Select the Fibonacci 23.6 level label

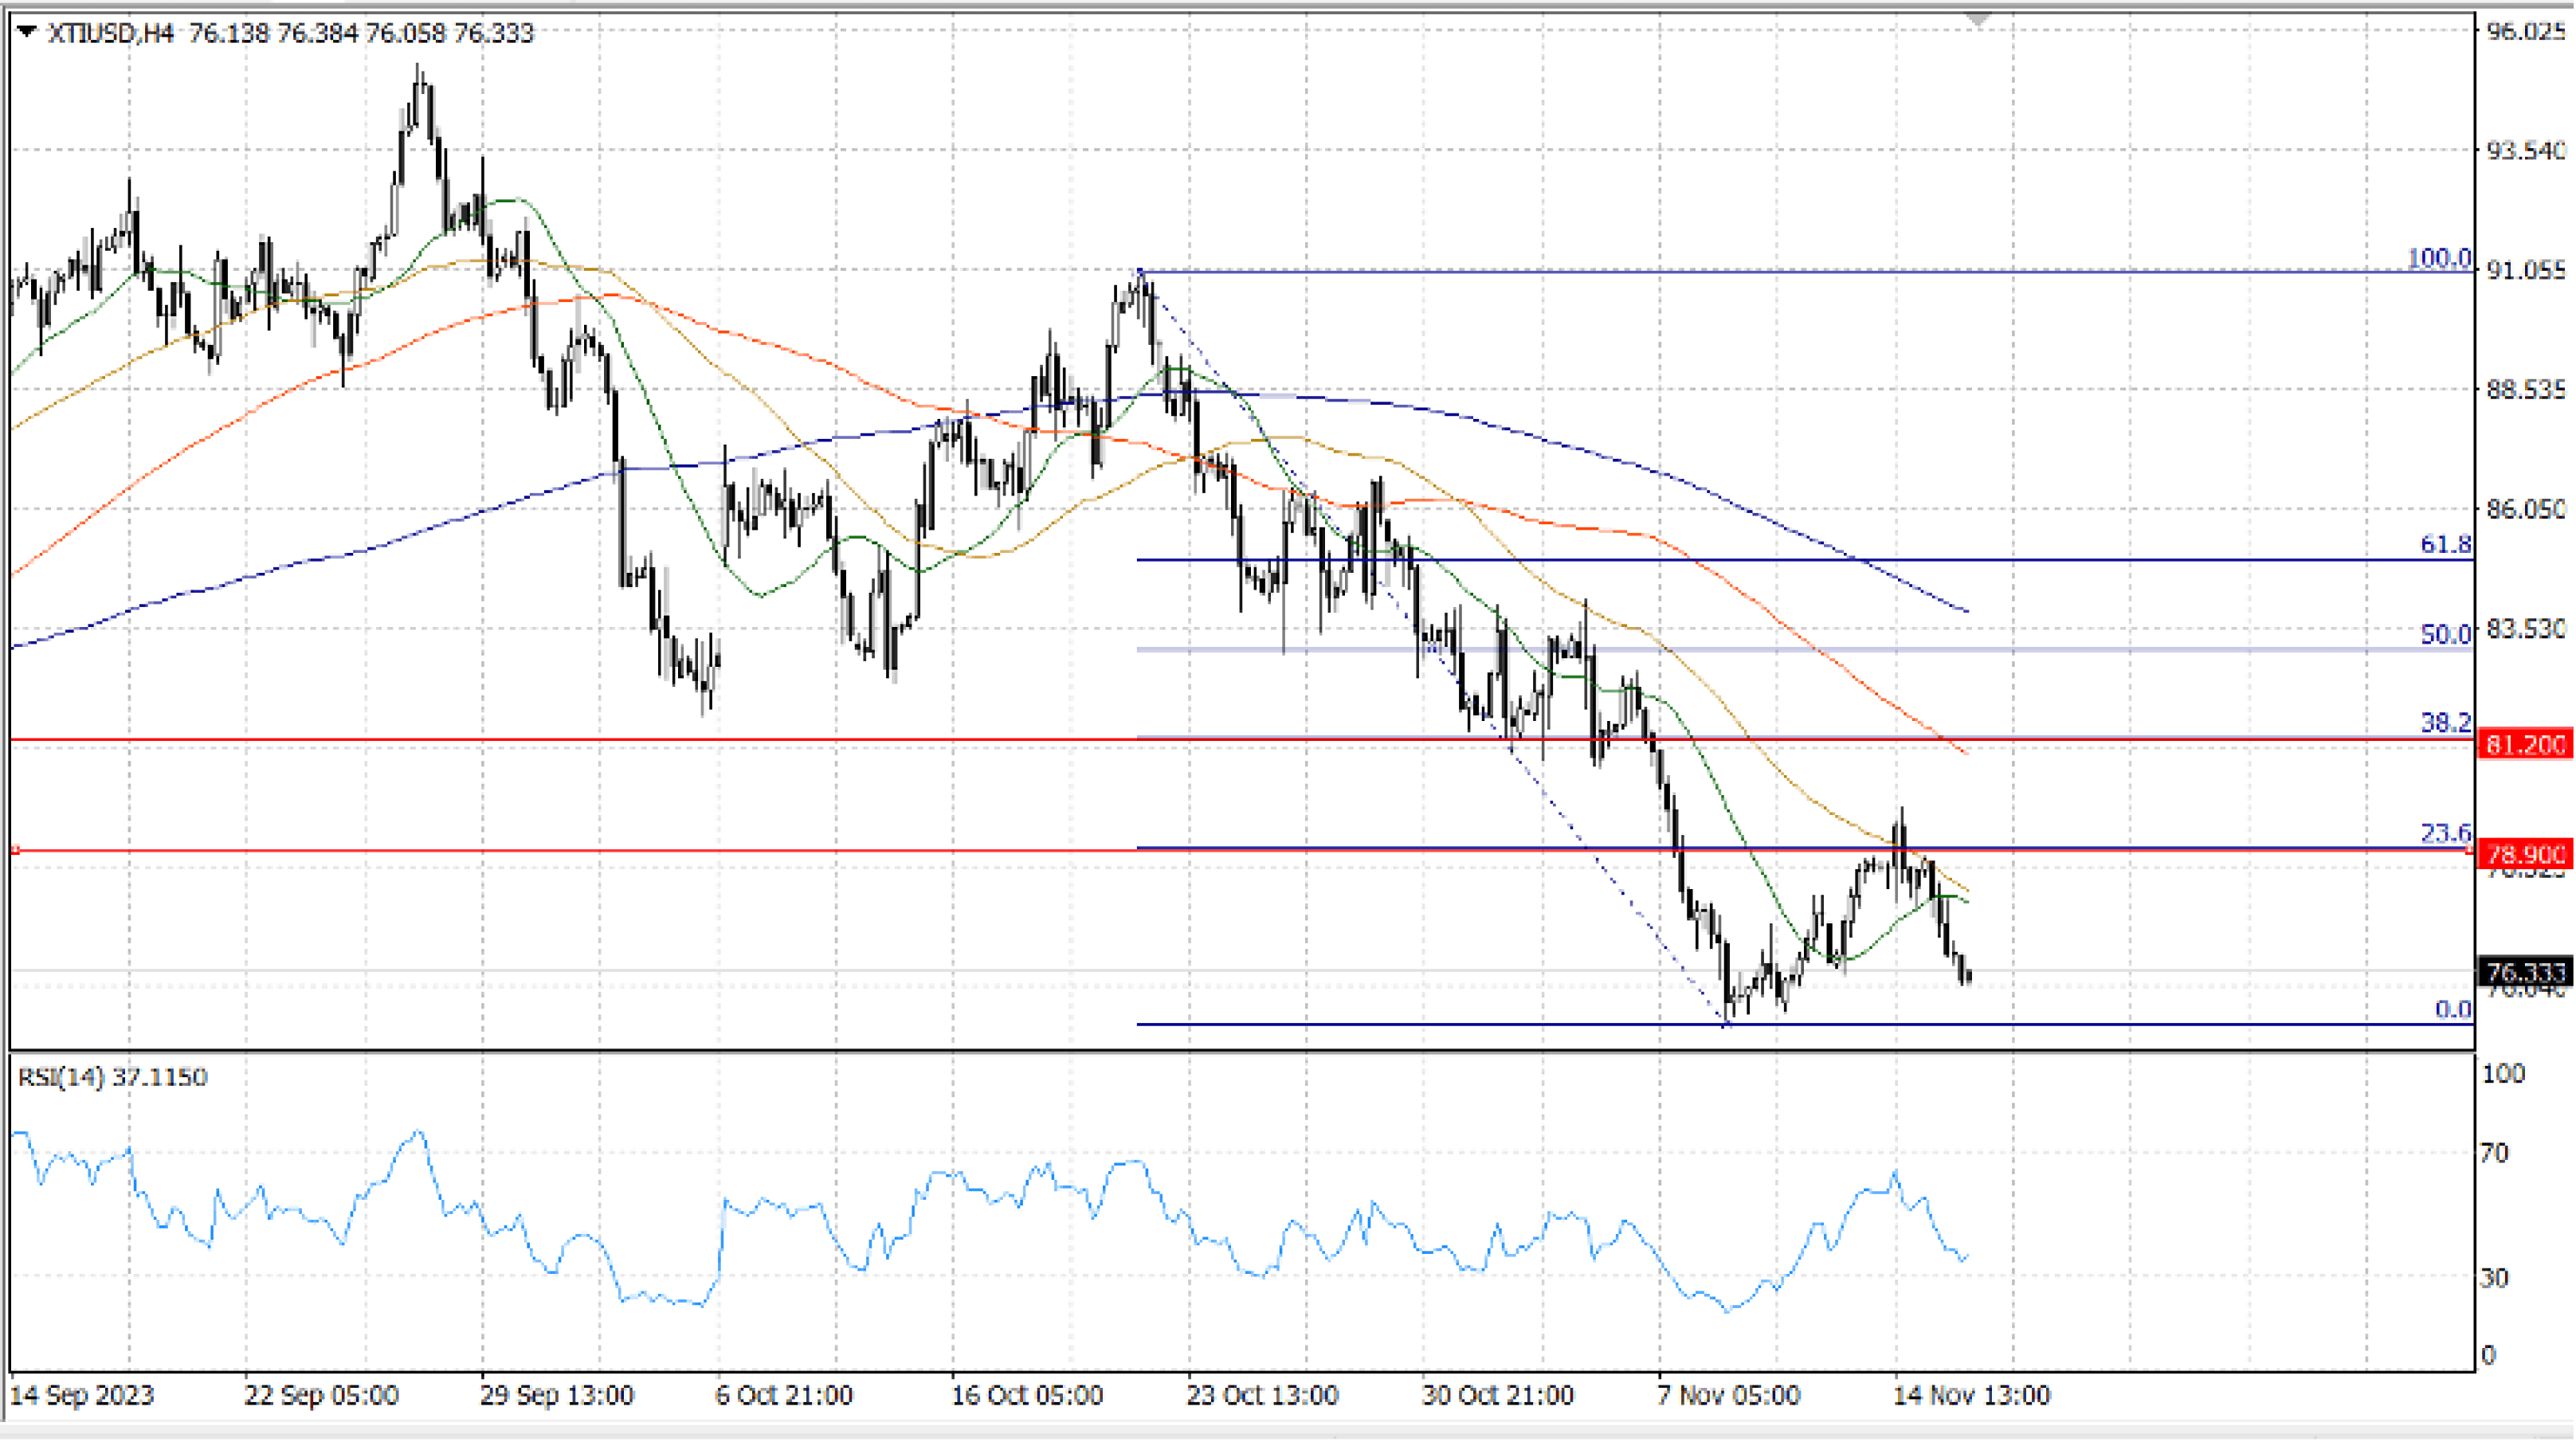(x=2445, y=832)
